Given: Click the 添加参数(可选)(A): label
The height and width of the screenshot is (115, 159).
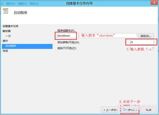Looking at the screenshot, I should pyautogui.click(x=68, y=42).
